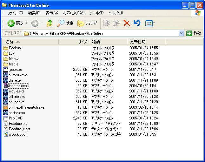Click the Up folder toolbar icon
Image resolution: width=205 pixels, height=162 pixels.
tap(49, 23)
